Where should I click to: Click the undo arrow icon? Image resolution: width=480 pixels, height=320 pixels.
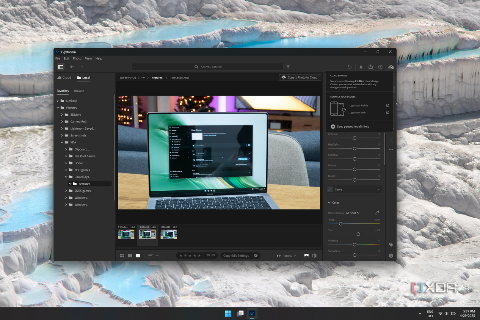[350, 67]
